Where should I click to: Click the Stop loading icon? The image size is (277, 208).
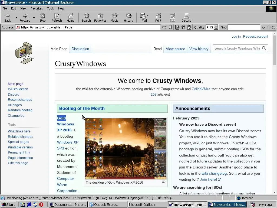[x=42, y=16]
